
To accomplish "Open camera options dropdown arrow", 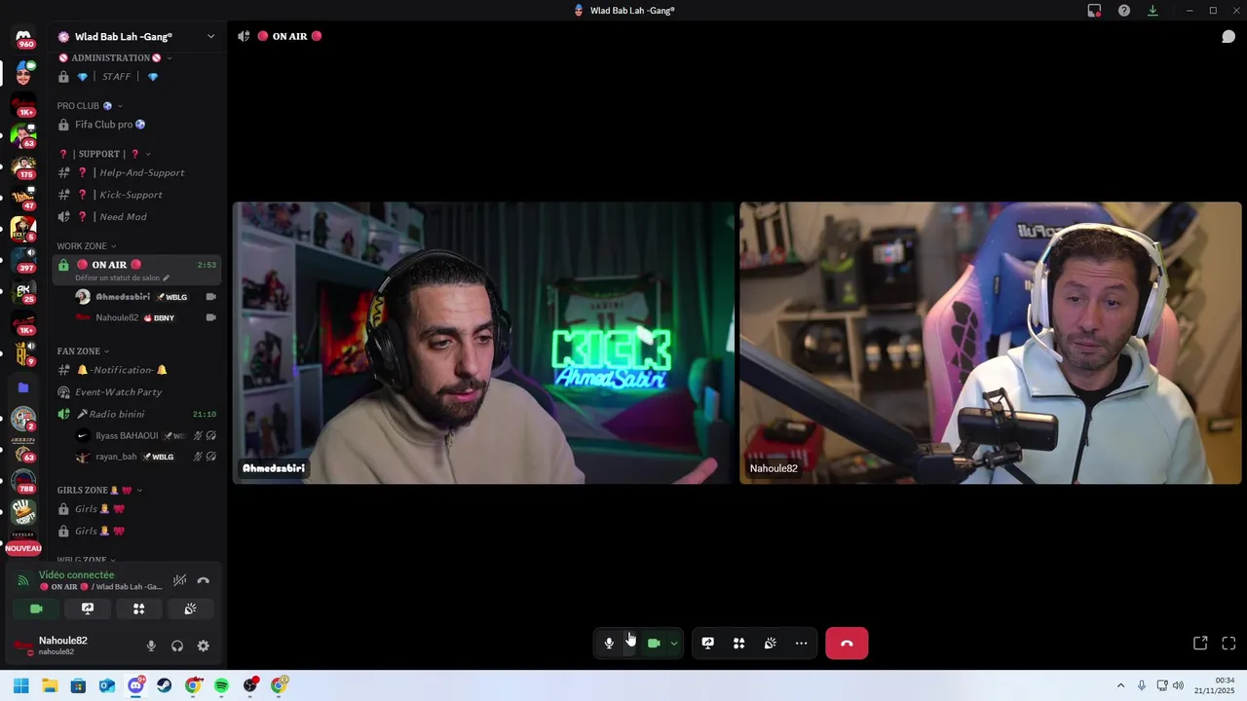I will coord(673,644).
